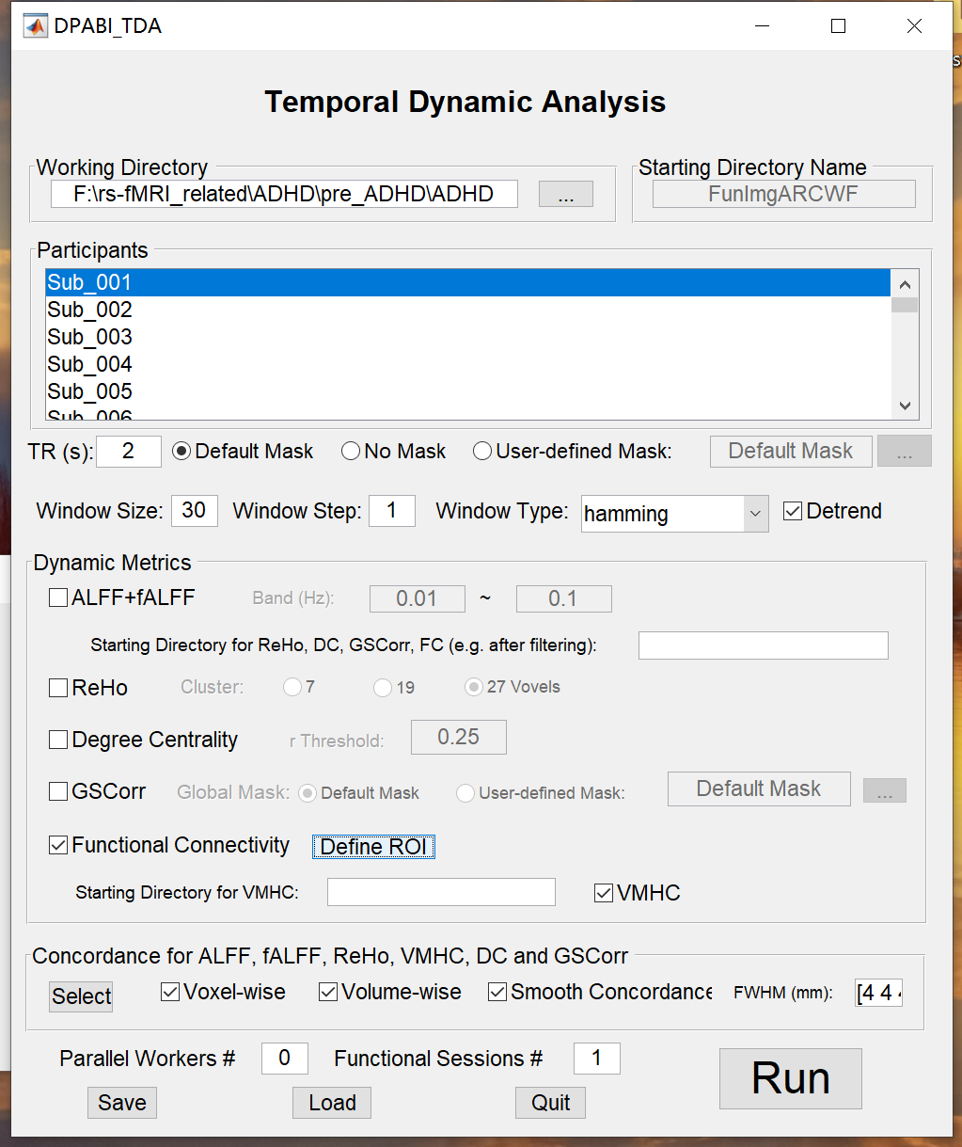
Task: Click the Load button
Action: point(332,1103)
